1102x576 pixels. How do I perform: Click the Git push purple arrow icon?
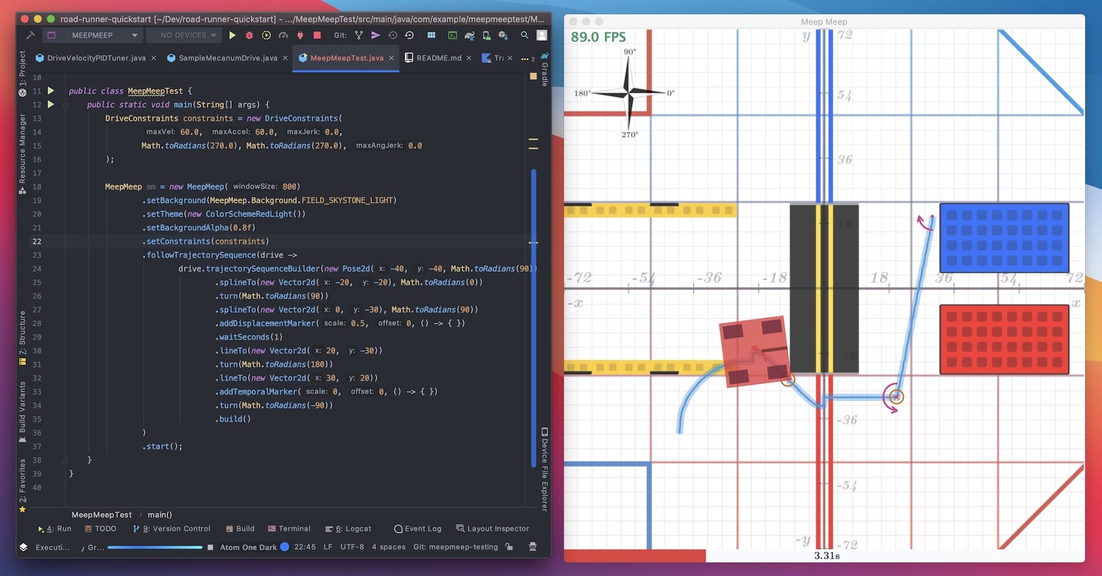(x=375, y=35)
